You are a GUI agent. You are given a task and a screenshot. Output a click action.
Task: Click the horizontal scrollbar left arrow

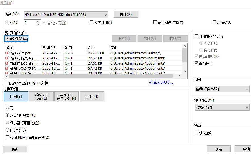[7, 76]
